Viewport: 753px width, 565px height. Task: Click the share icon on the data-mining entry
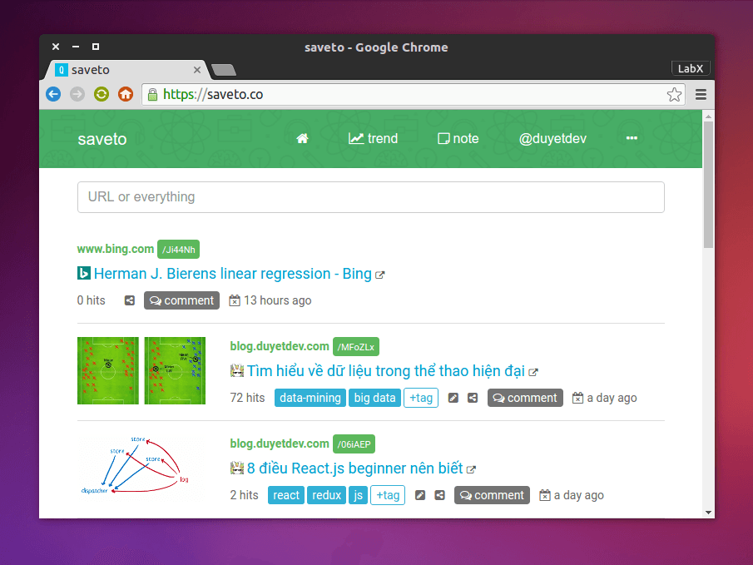tap(473, 398)
